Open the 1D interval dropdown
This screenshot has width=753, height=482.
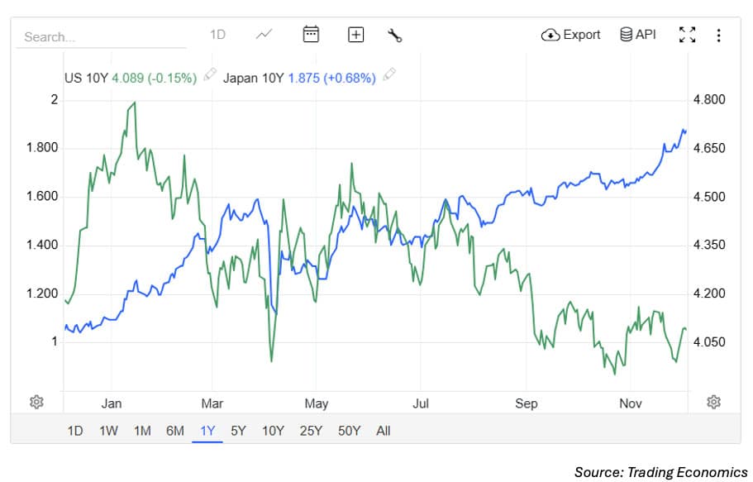click(x=217, y=35)
